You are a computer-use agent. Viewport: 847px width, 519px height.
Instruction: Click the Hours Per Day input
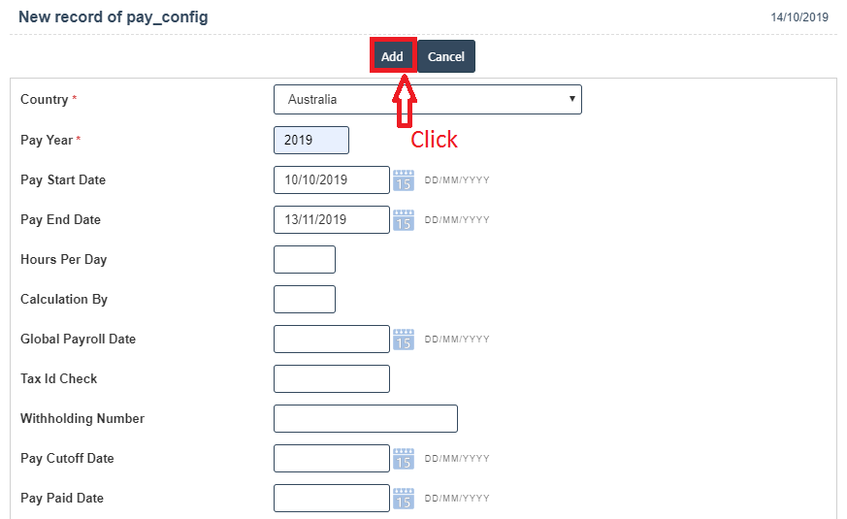305,260
